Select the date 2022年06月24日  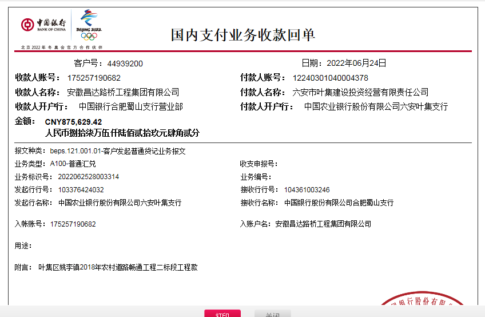point(356,63)
